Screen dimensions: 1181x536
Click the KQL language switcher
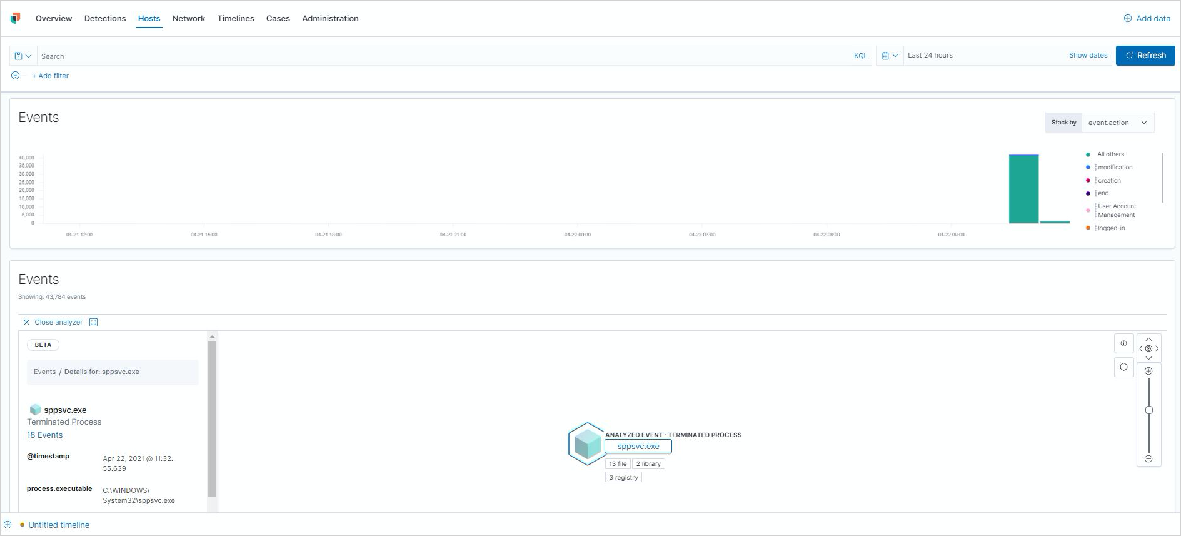pyautogui.click(x=860, y=56)
